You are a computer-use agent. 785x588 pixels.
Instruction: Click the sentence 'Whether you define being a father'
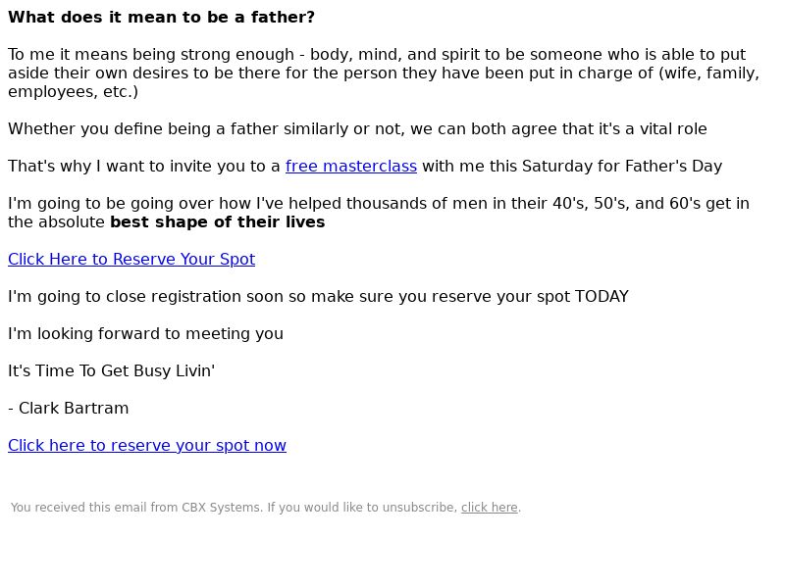pos(357,129)
